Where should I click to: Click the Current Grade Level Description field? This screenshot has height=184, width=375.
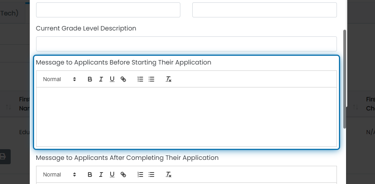pos(186,44)
